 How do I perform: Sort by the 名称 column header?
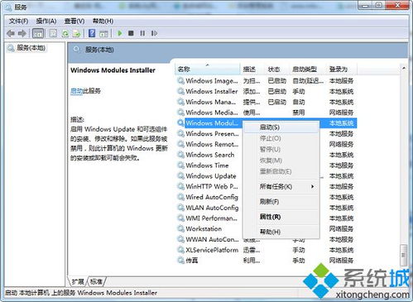tap(208, 69)
